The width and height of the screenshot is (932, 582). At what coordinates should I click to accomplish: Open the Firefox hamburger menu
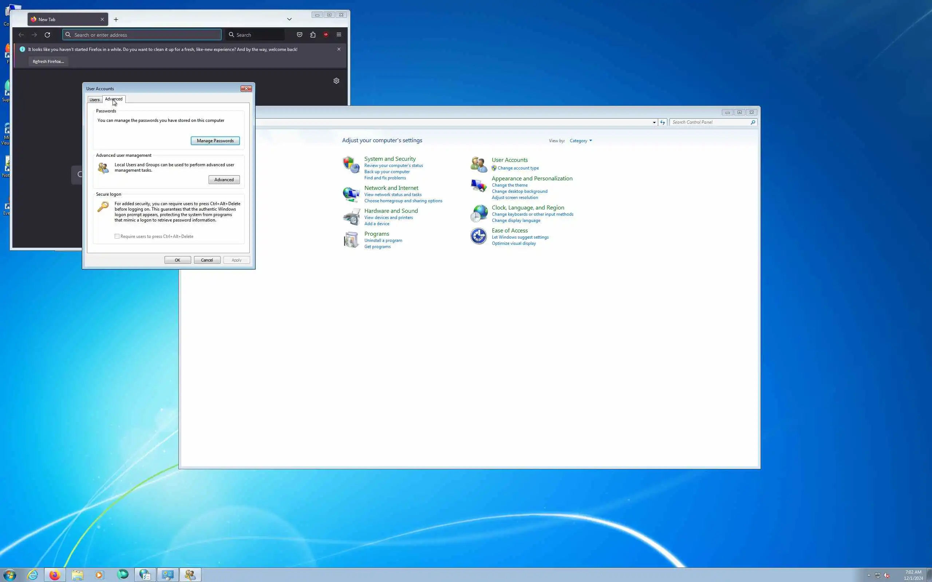[x=339, y=35]
